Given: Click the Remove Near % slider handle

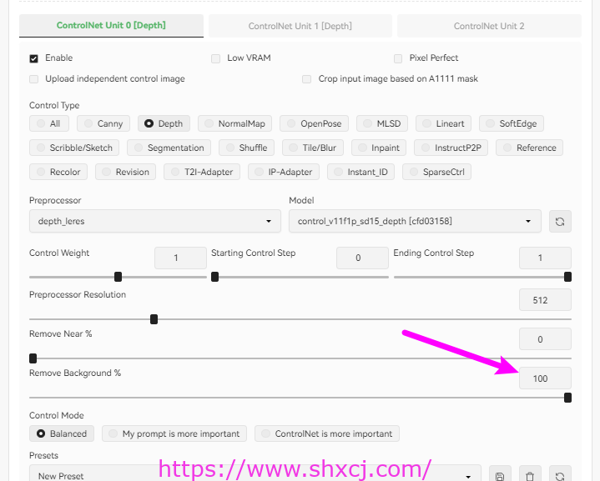Looking at the screenshot, I should 33,358.
